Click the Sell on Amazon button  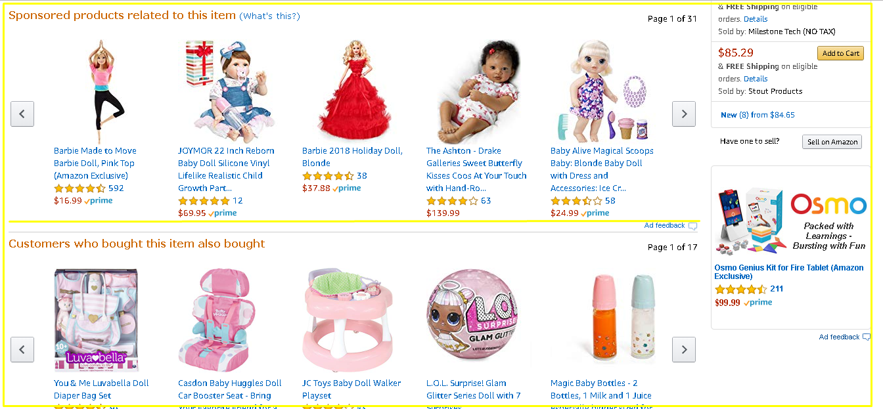pos(832,142)
